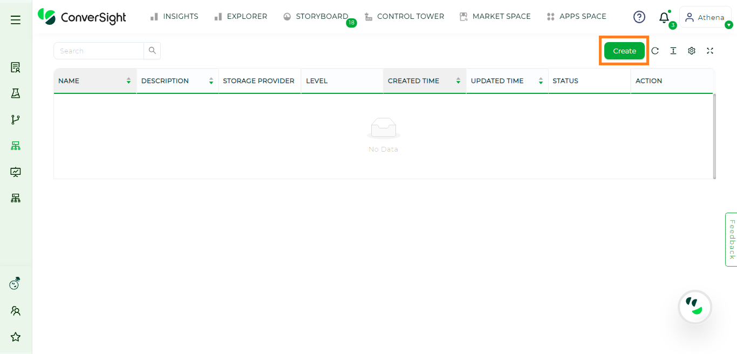Click the search magnifier button
The width and height of the screenshot is (737, 354).
coord(152,51)
